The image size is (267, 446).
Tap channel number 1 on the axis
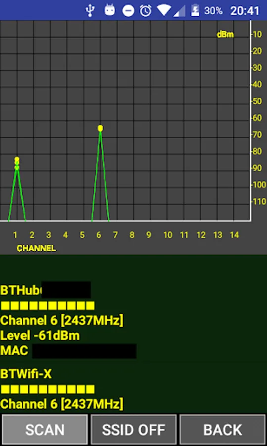[15, 235]
